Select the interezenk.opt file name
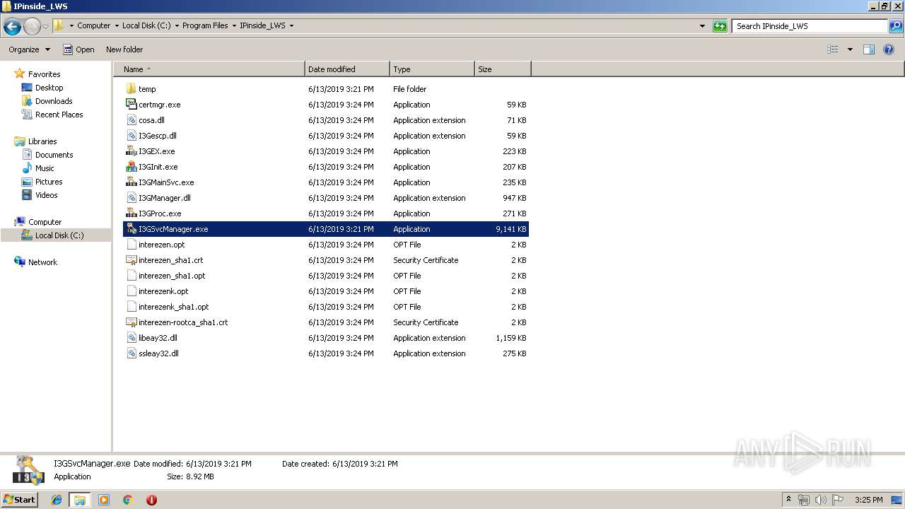905x509 pixels. coord(163,291)
